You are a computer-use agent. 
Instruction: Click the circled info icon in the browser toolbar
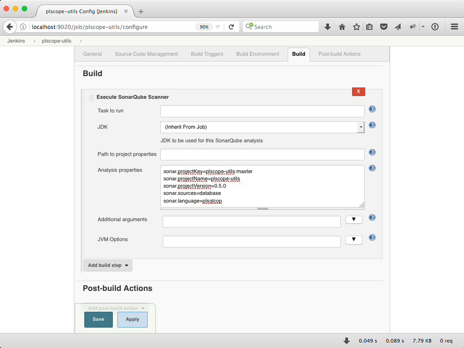(435, 27)
